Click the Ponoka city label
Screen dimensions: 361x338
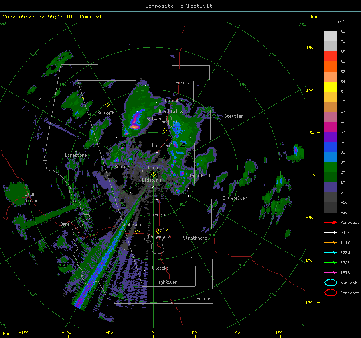[183, 83]
